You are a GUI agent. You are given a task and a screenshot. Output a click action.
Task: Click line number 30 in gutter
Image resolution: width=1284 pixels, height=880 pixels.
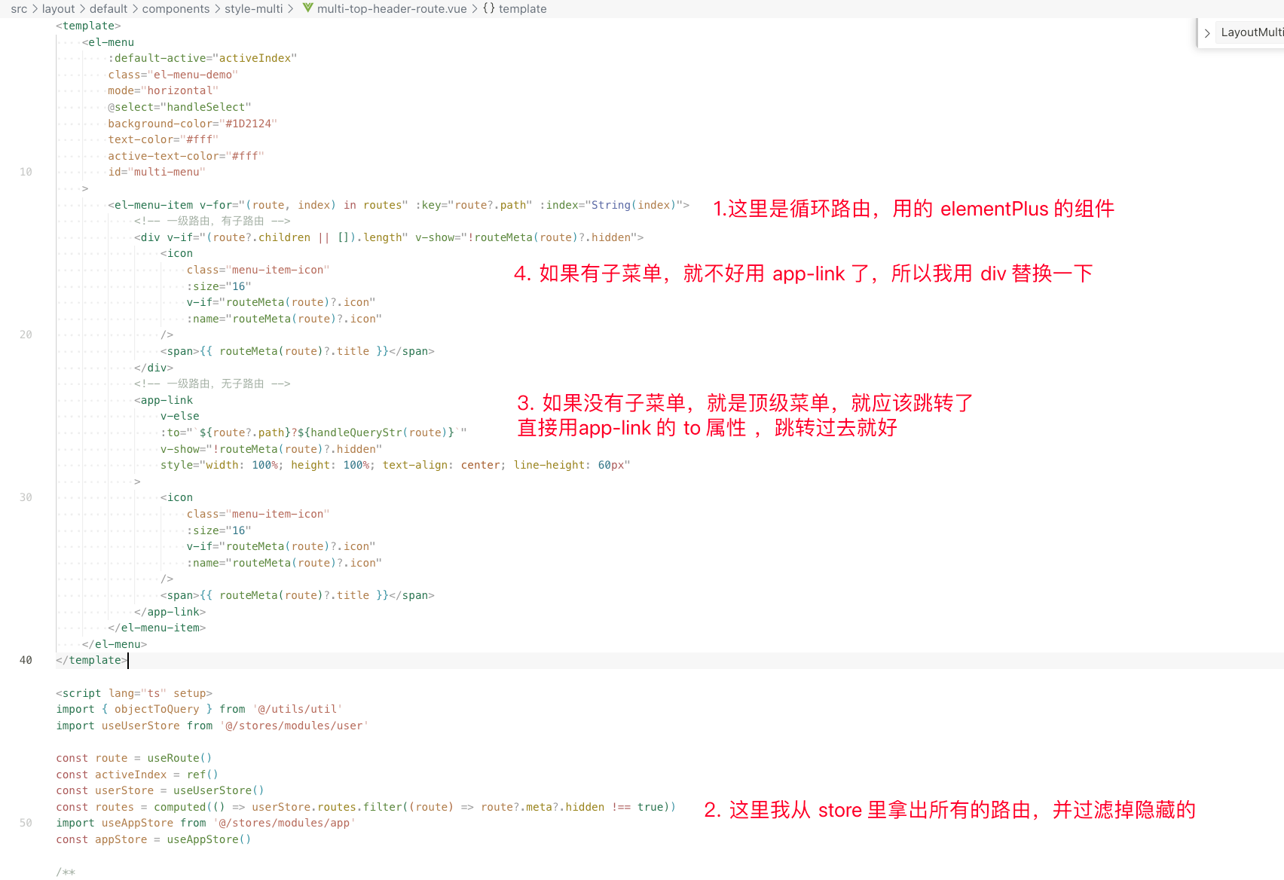26,497
